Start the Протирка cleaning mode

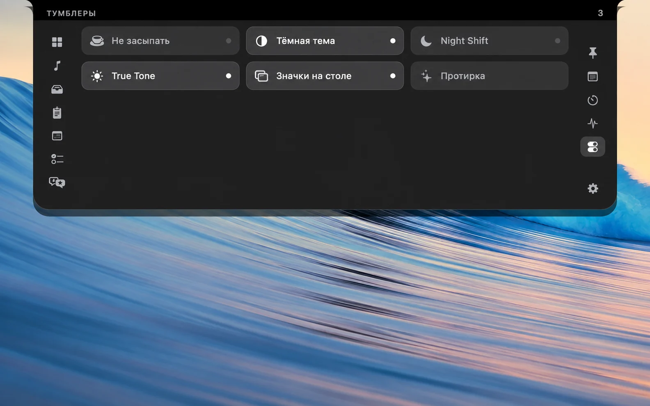click(x=490, y=76)
